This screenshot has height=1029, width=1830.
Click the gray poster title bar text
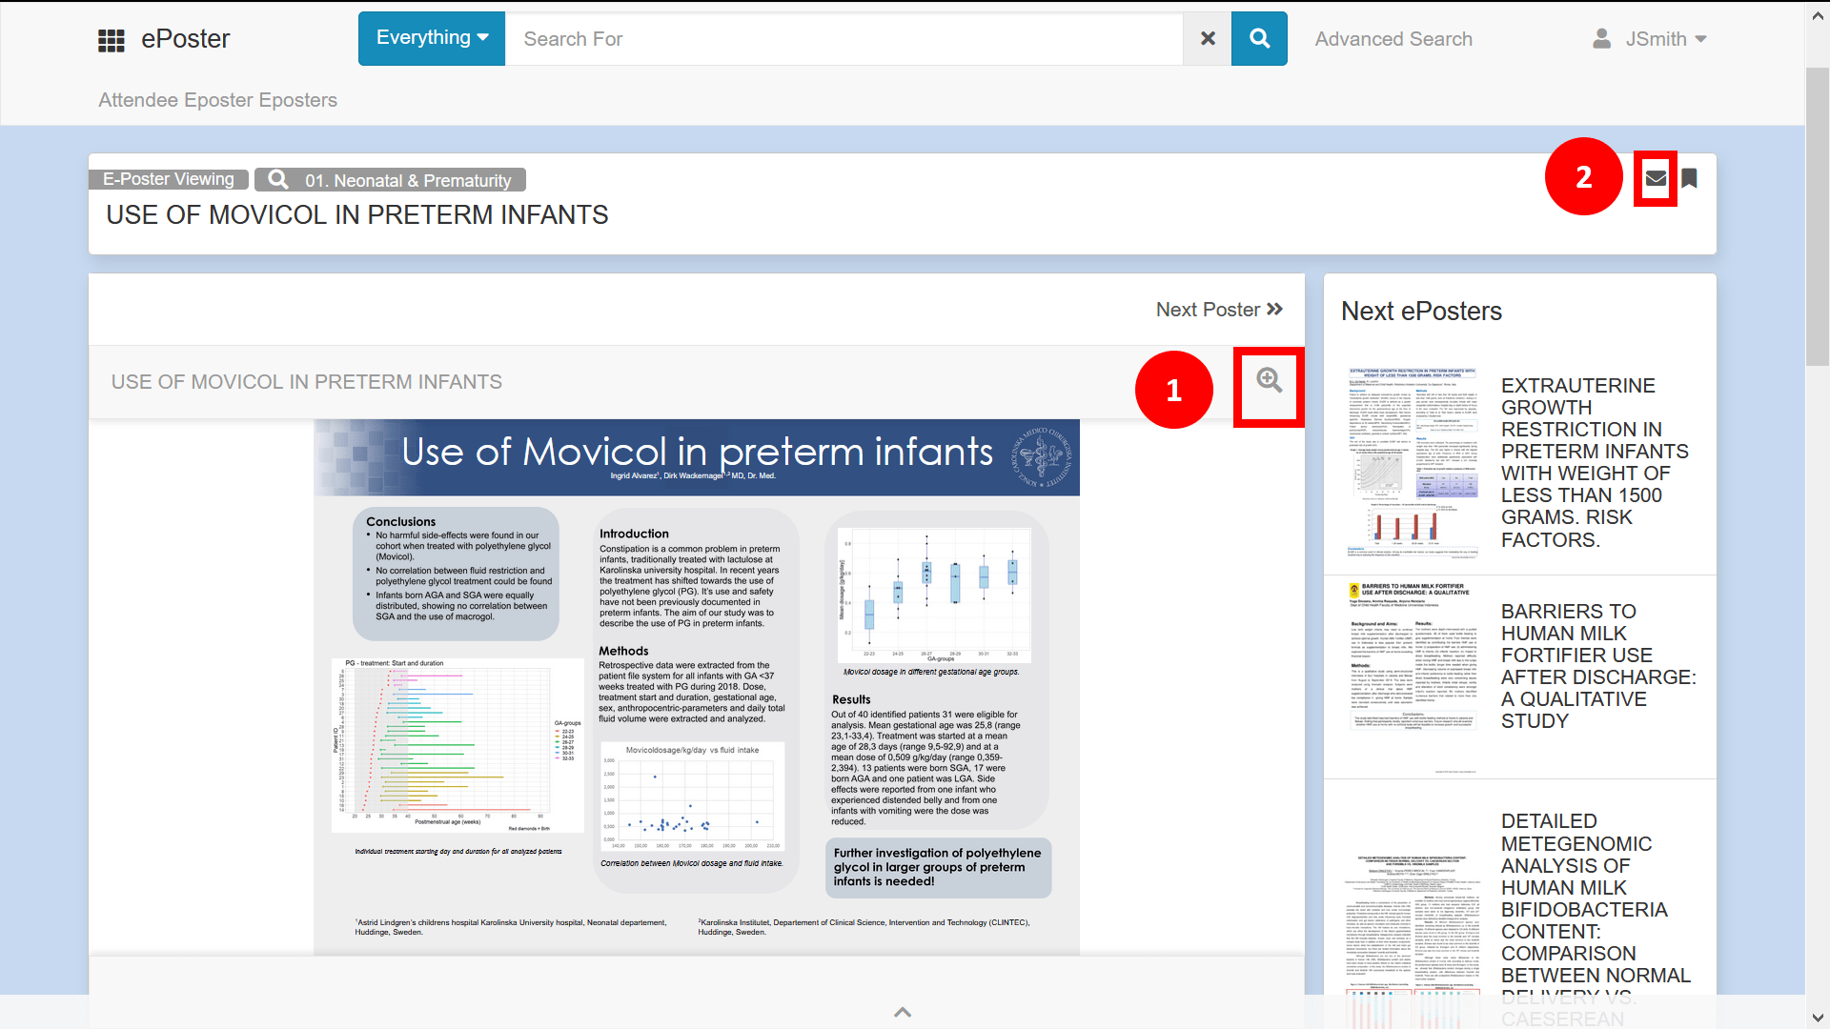(x=306, y=382)
